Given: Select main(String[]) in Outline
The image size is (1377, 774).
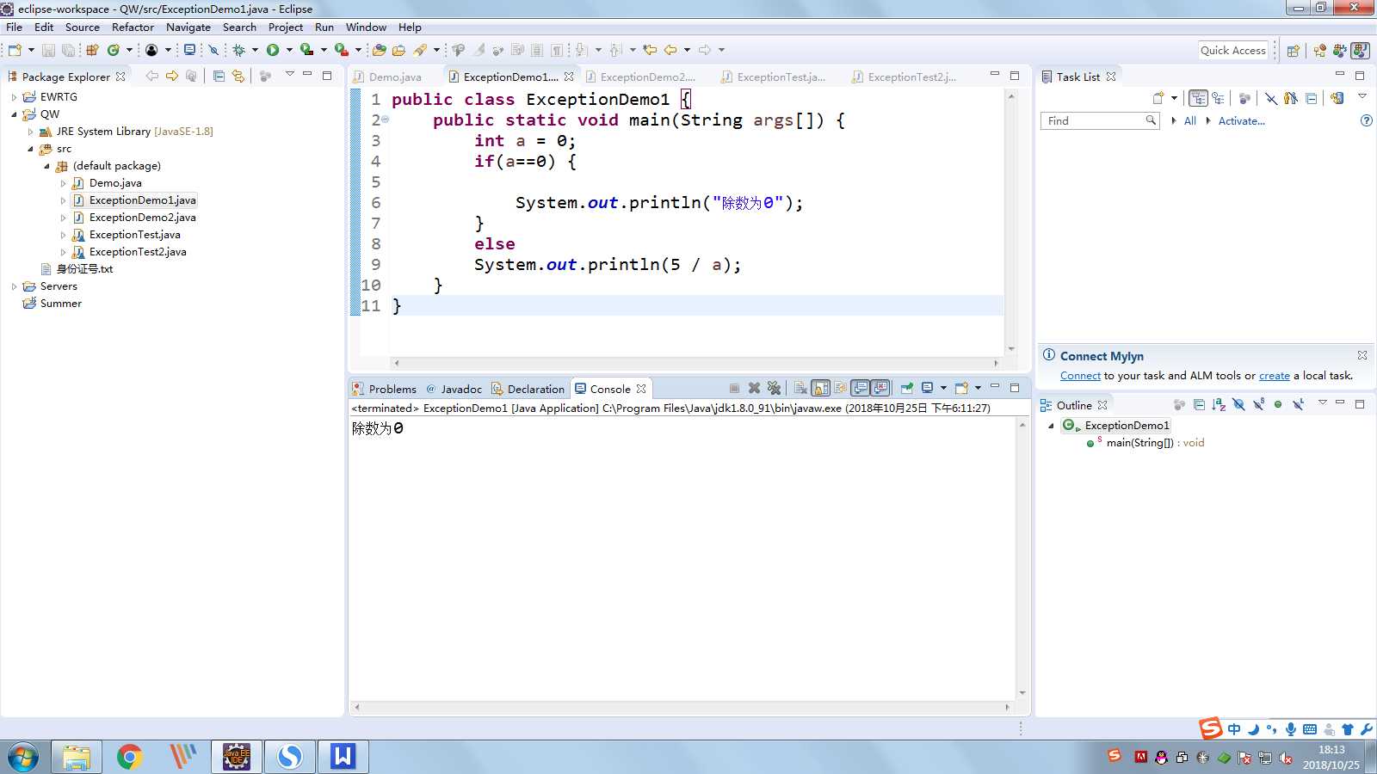Looking at the screenshot, I should tap(1155, 443).
